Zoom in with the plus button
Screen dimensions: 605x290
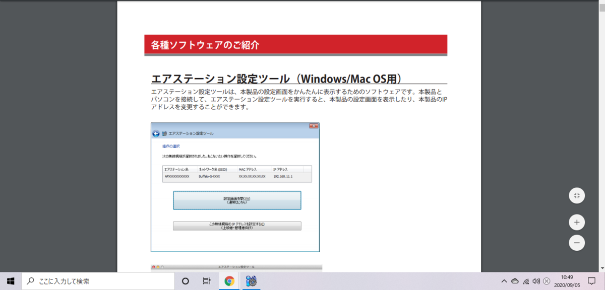(x=577, y=222)
